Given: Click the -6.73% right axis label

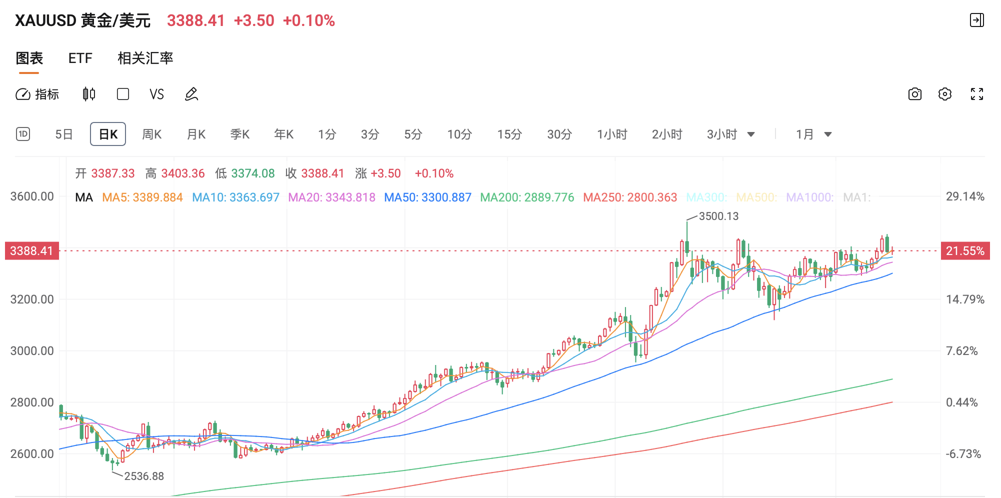Looking at the screenshot, I should click(963, 453).
